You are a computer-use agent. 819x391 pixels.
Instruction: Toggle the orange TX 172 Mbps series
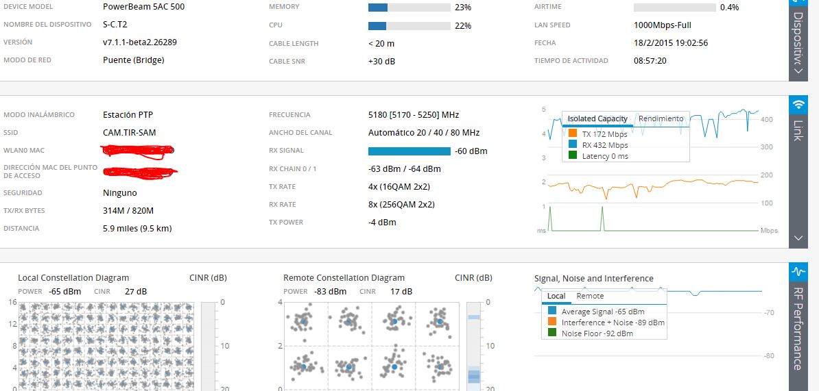click(573, 134)
